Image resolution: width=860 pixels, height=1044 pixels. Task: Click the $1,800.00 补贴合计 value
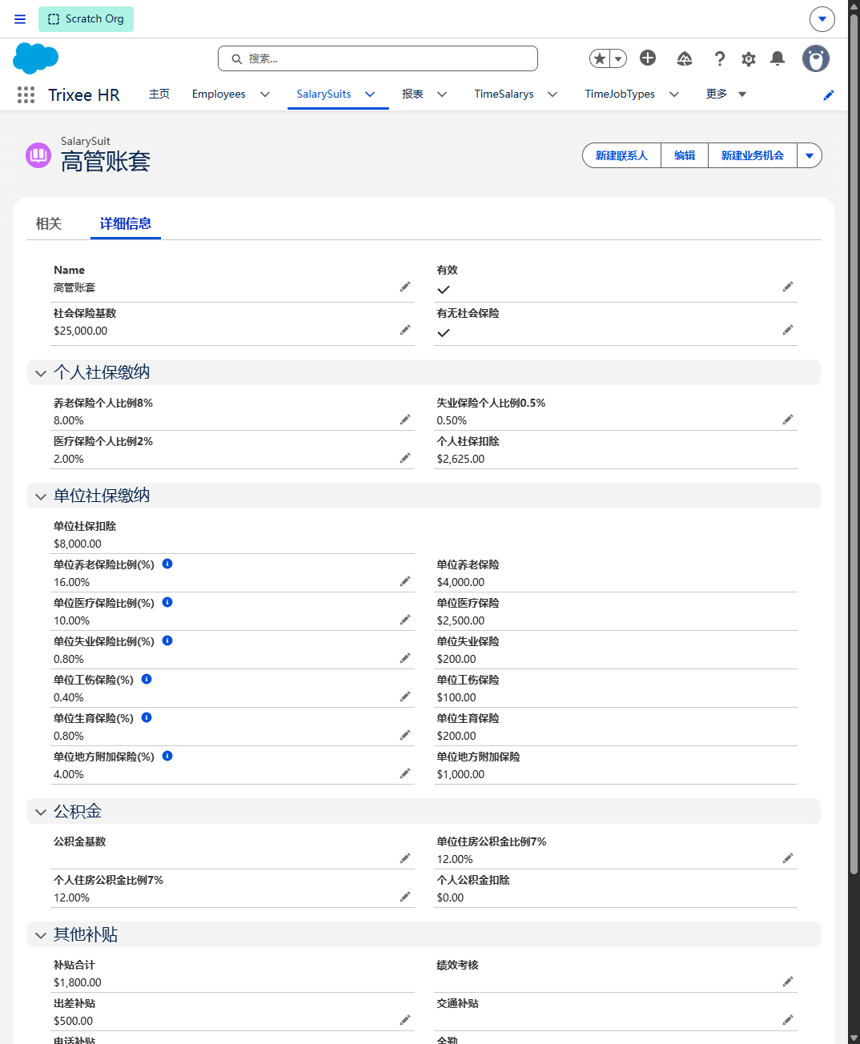pyautogui.click(x=78, y=982)
